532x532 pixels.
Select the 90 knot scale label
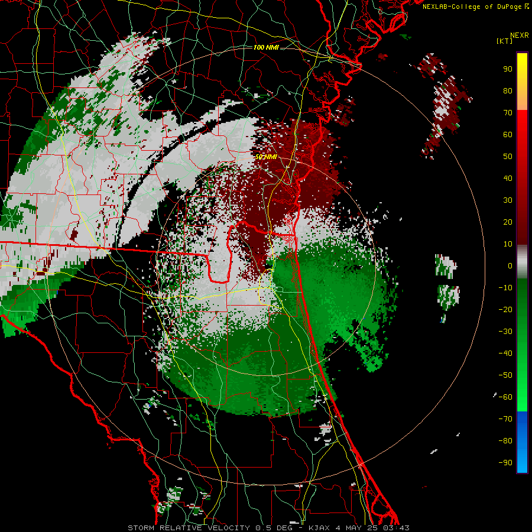pos(508,69)
